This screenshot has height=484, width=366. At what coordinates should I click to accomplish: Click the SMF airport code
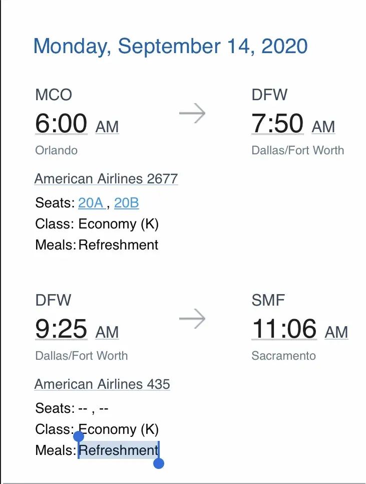268,300
